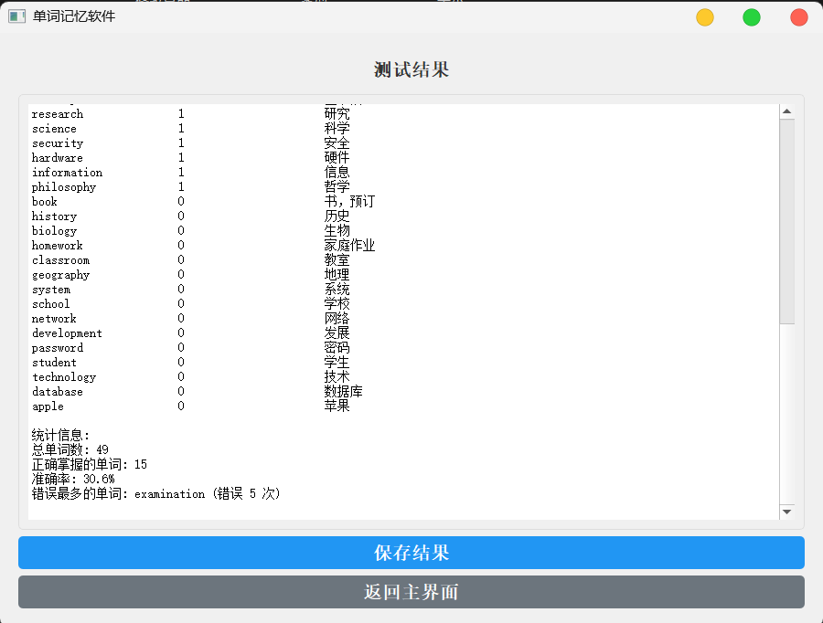823x623 pixels.
Task: Click the translation 科学
Action: [337, 129]
